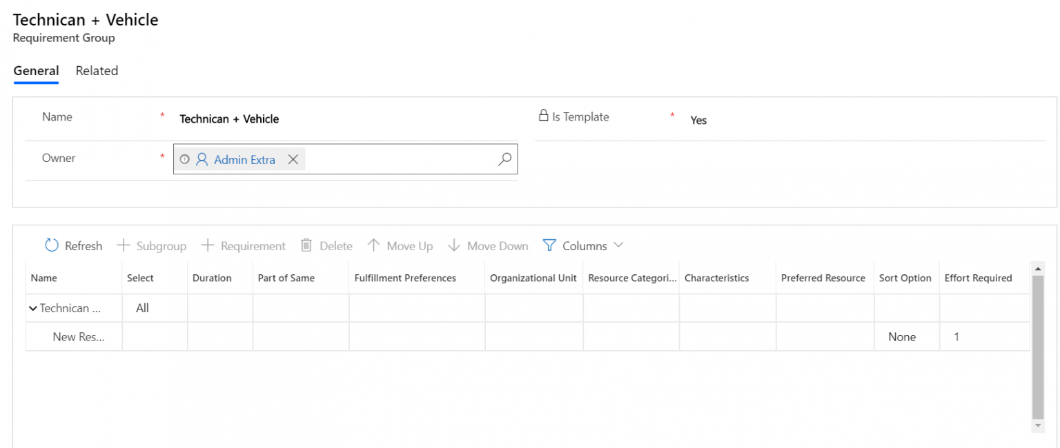Click the Organizational Unit column header

coord(533,278)
